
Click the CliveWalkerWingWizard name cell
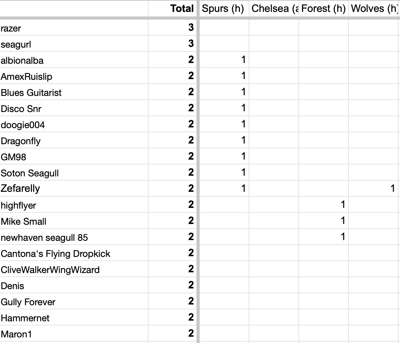[x=74, y=269]
